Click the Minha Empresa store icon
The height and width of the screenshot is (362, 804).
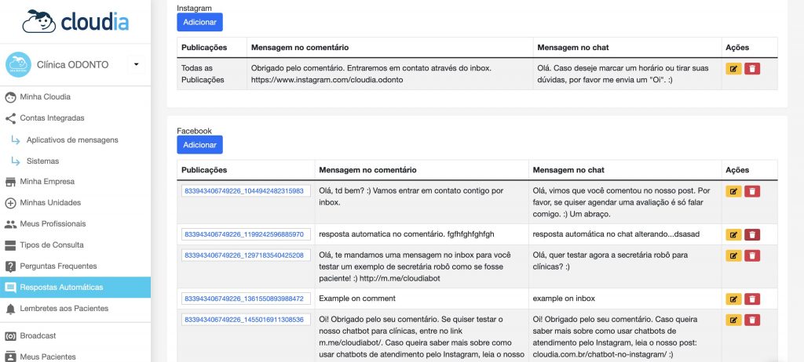pos(10,182)
